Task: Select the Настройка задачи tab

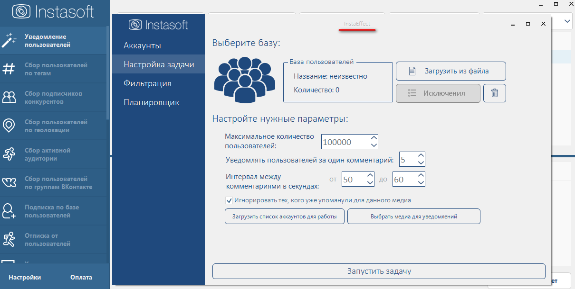Action: pyautogui.click(x=158, y=64)
